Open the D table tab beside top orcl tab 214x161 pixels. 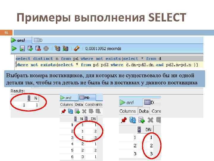(38, 40)
